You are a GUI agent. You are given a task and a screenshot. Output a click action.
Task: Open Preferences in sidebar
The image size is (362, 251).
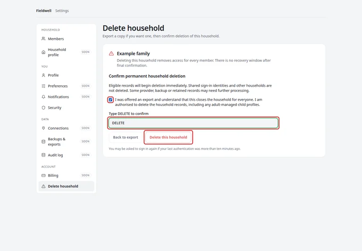[66, 86]
